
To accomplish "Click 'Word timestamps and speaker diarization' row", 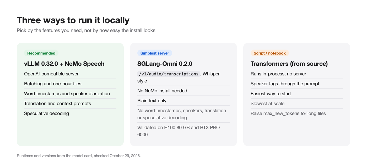I will click(x=70, y=94).
